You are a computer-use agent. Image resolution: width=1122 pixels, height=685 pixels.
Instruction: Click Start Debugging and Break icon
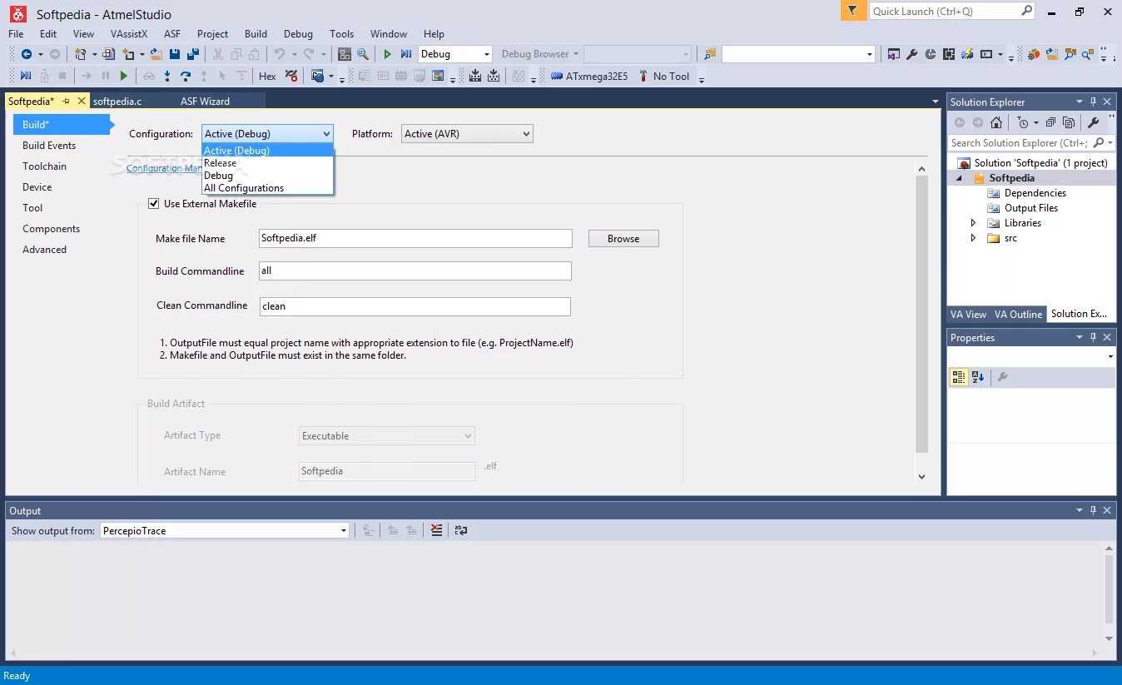tap(406, 54)
